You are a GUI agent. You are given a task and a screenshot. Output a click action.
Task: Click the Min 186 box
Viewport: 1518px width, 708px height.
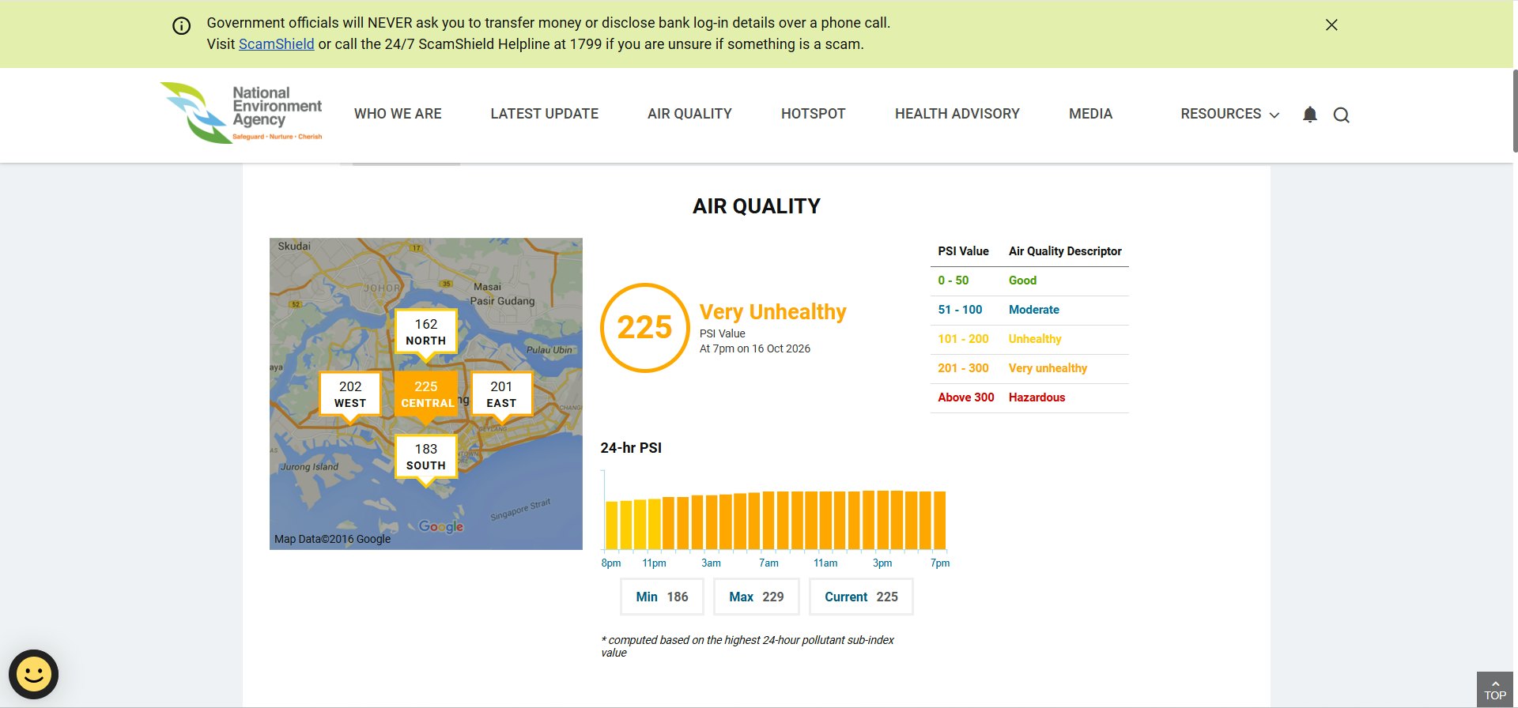pyautogui.click(x=663, y=597)
